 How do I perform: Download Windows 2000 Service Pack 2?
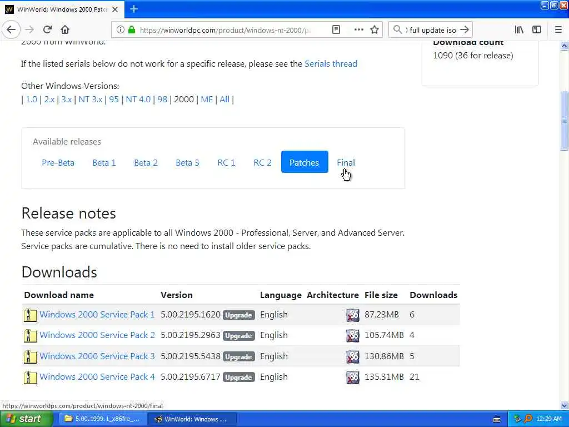pyautogui.click(x=97, y=335)
